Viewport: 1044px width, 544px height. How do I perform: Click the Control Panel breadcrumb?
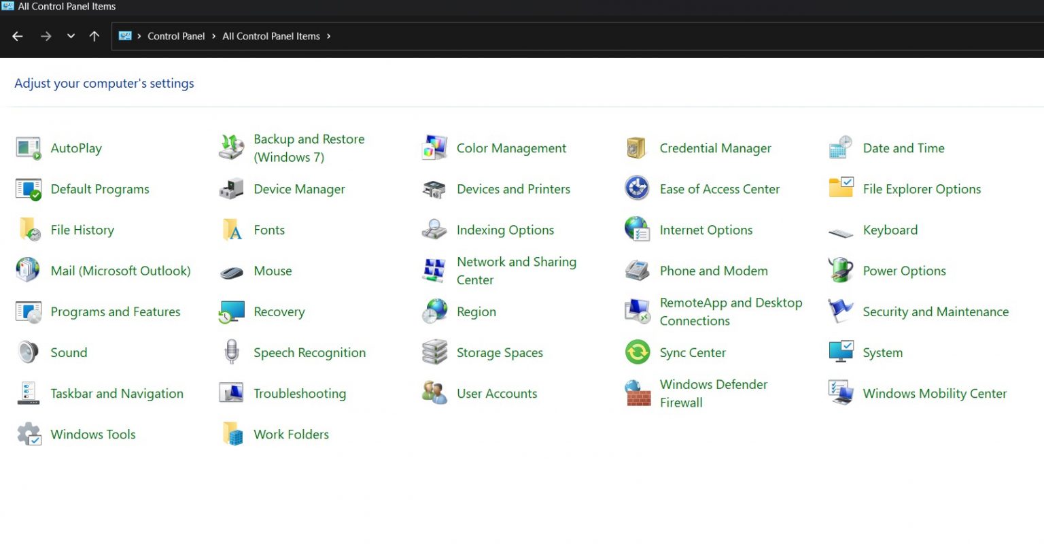click(176, 36)
